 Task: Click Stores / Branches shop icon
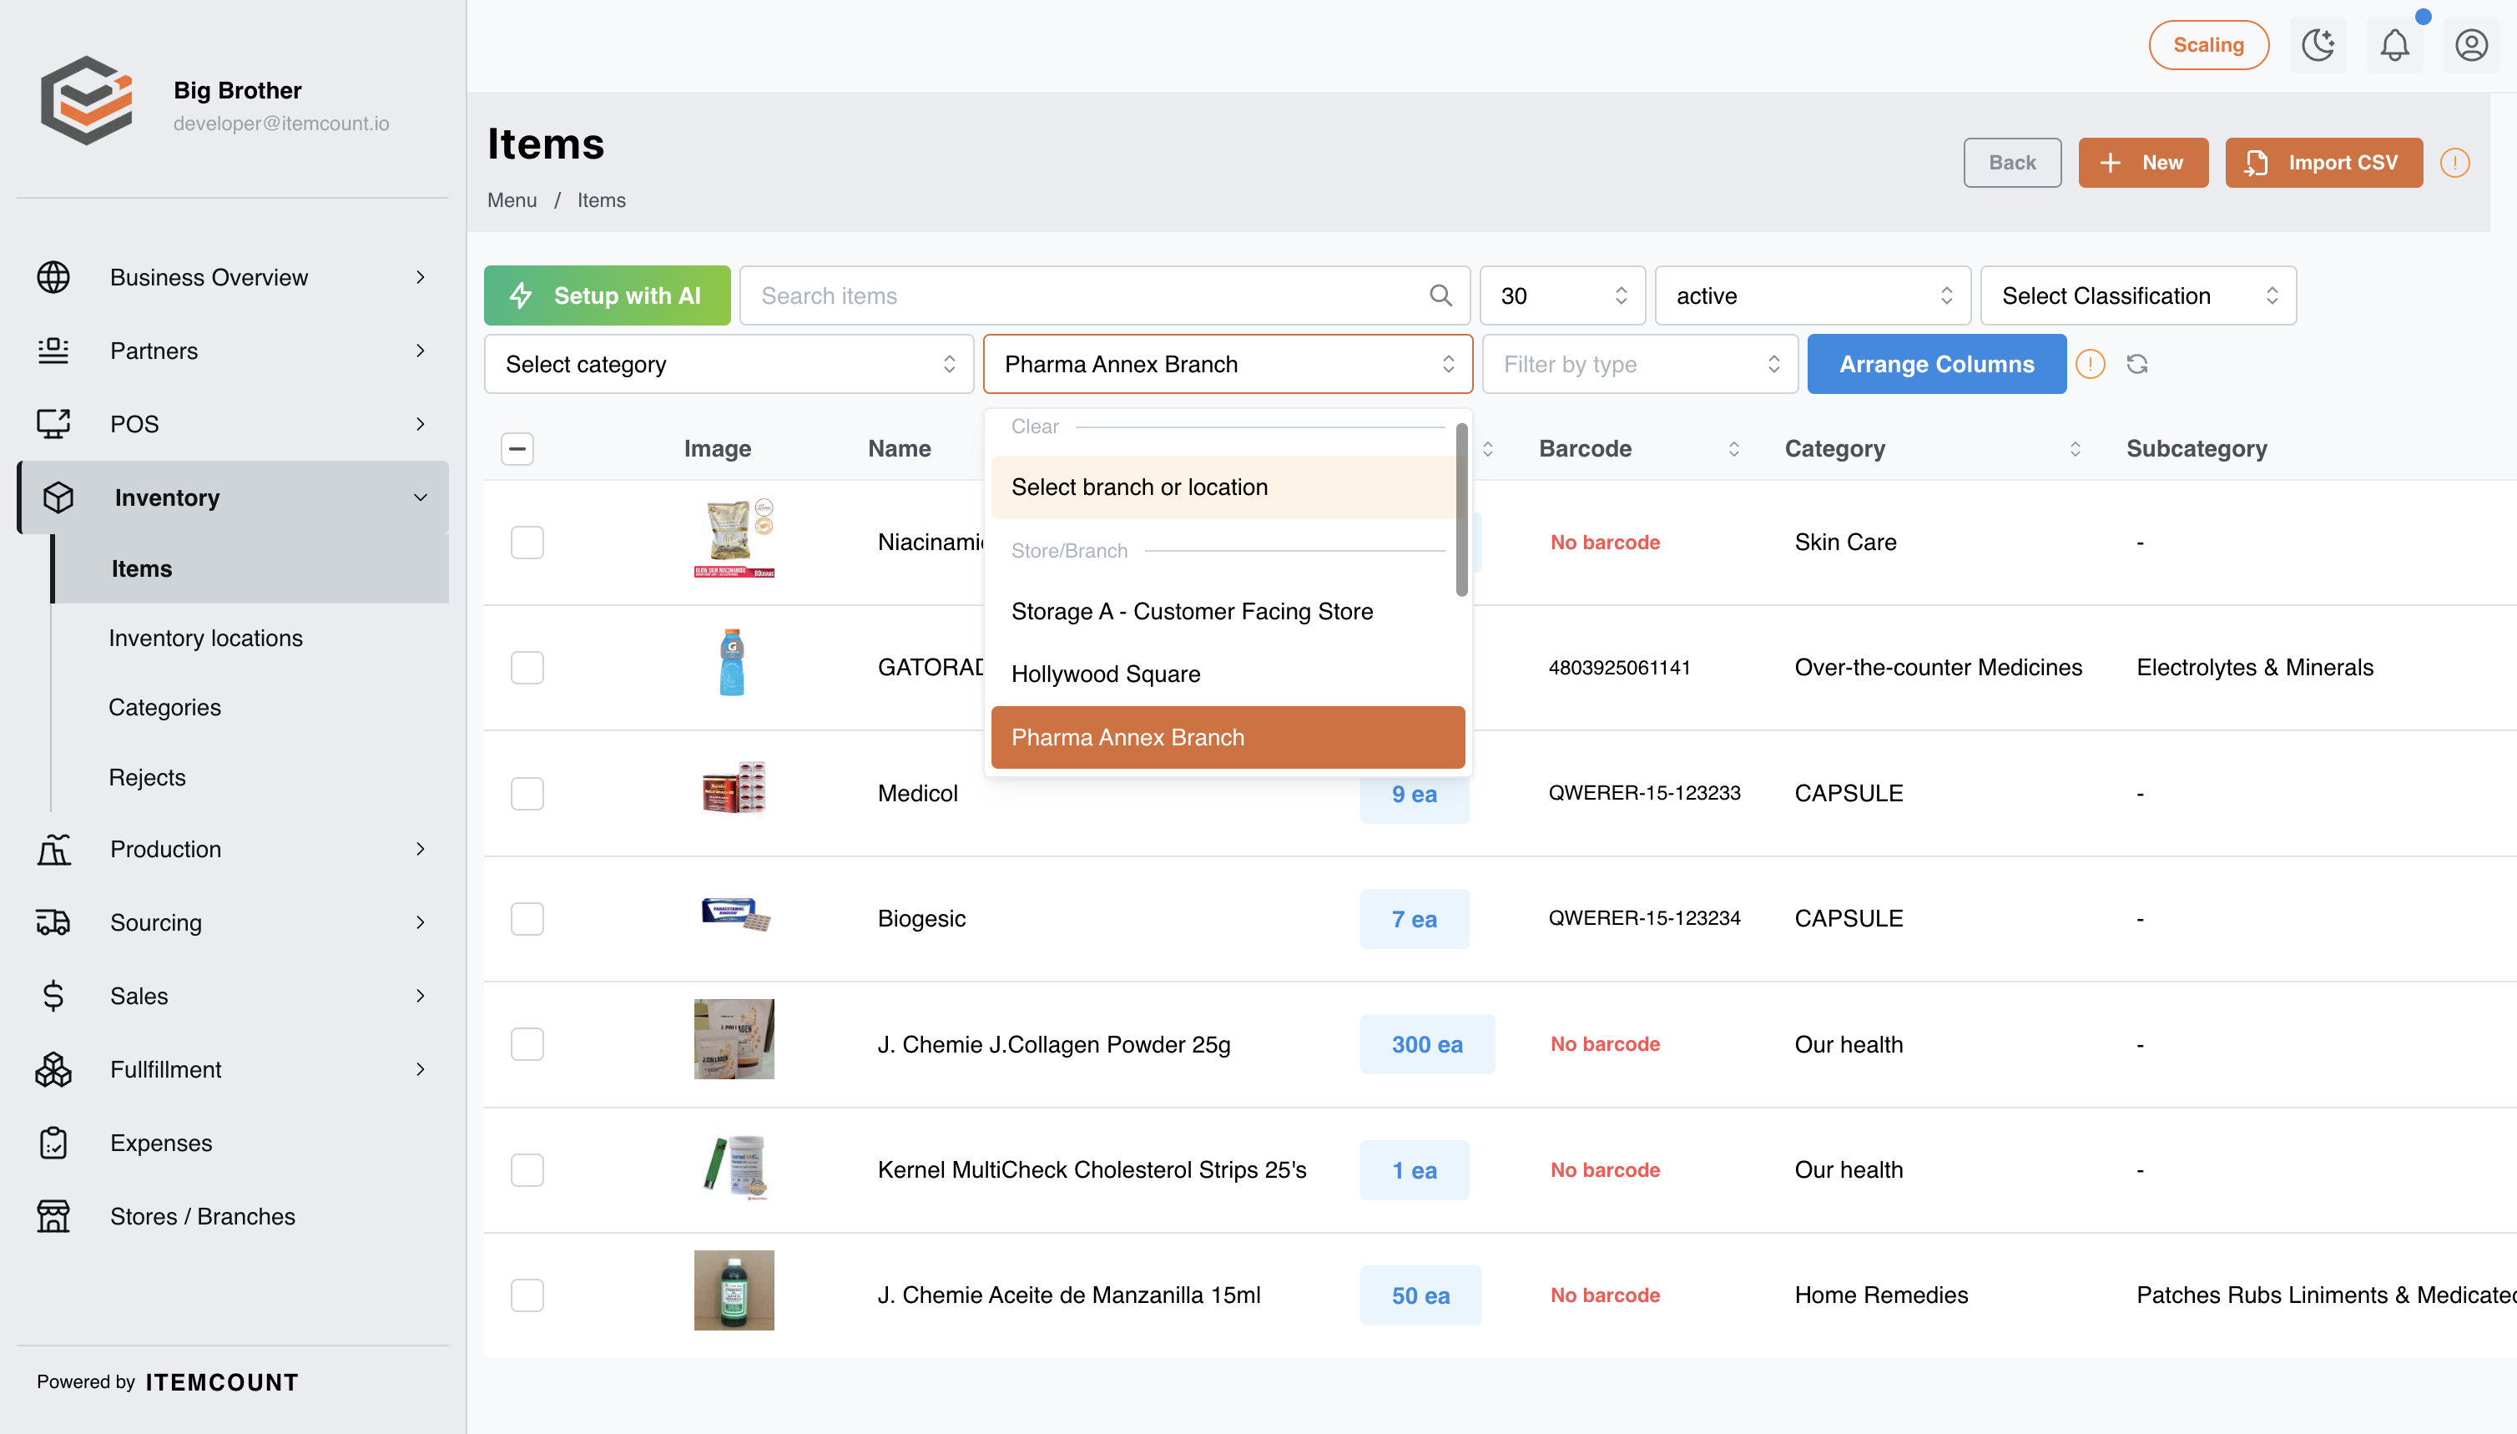[x=53, y=1216]
